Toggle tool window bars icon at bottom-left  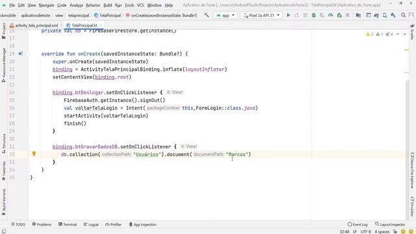(x=4, y=231)
